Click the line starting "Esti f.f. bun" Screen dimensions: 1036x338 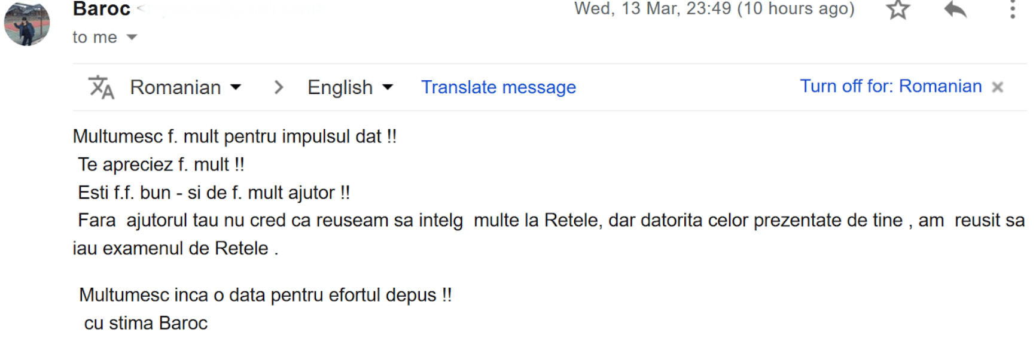point(214,193)
